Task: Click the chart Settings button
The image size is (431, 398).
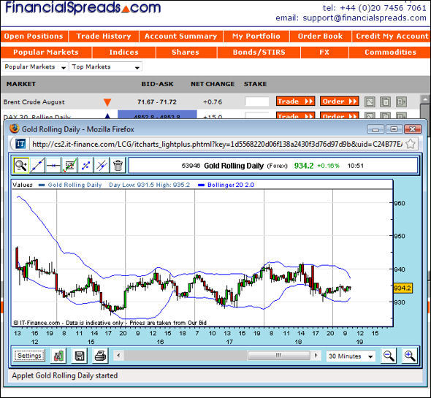Action: 29,356
